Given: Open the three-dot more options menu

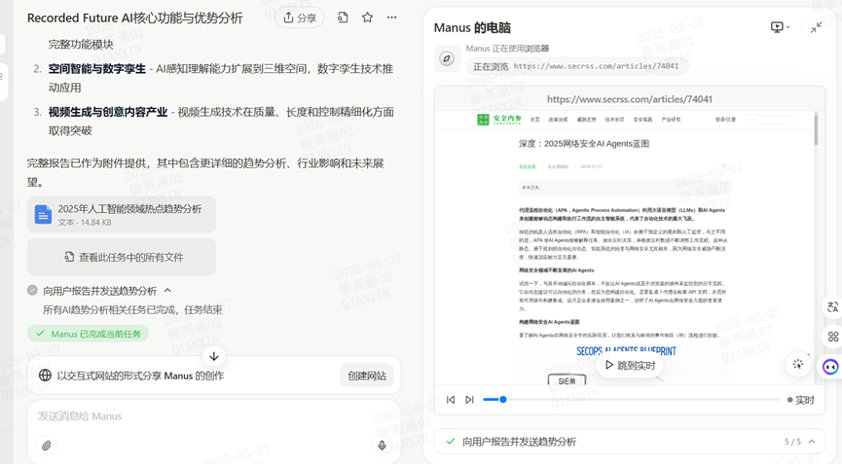Looking at the screenshot, I should pos(391,18).
